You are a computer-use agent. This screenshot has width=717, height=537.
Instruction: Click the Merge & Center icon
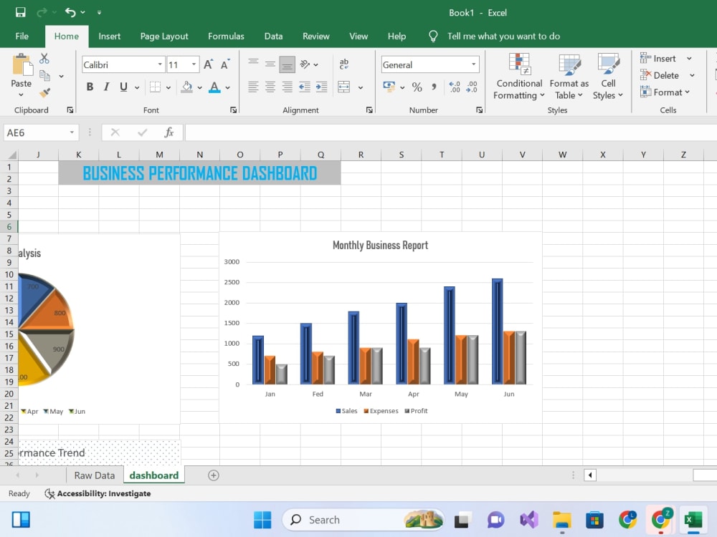(344, 87)
